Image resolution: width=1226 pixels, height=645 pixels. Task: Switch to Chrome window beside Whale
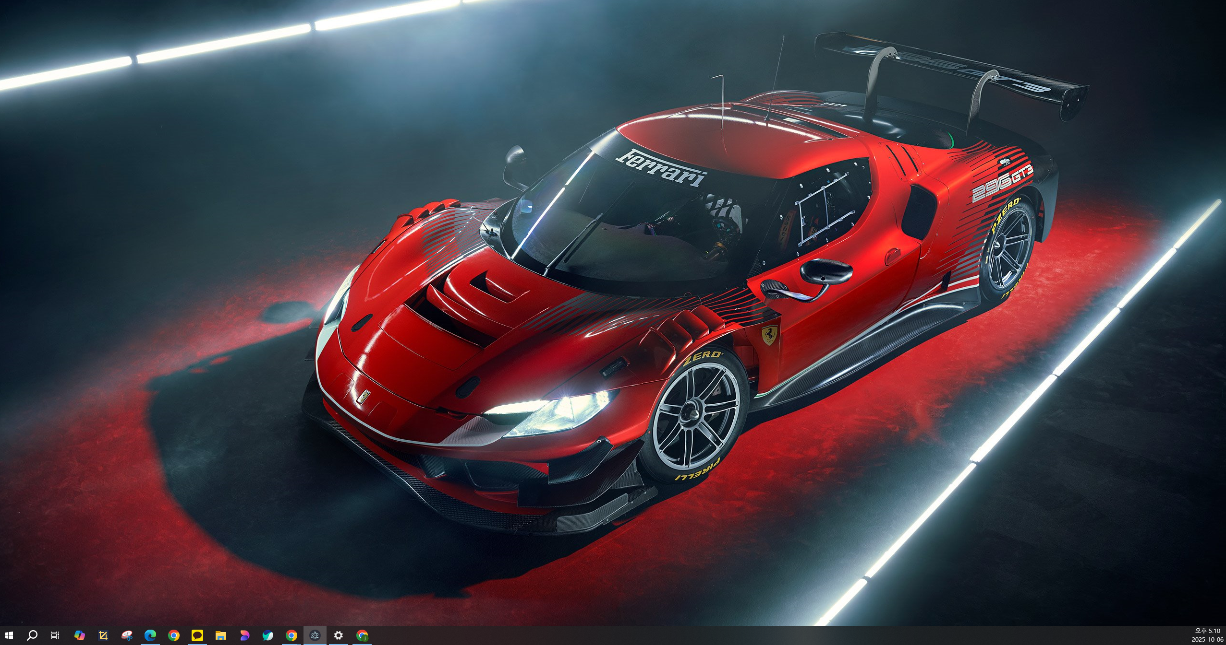(291, 635)
